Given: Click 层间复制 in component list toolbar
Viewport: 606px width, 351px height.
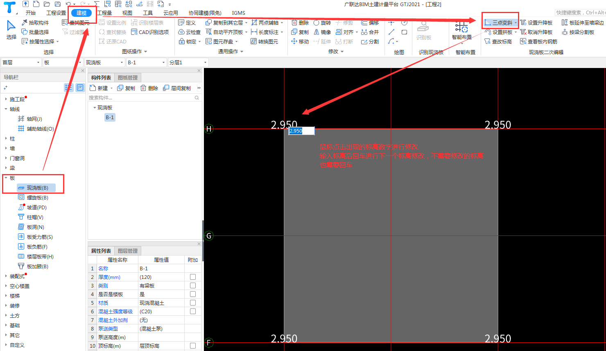Looking at the screenshot, I should [177, 88].
